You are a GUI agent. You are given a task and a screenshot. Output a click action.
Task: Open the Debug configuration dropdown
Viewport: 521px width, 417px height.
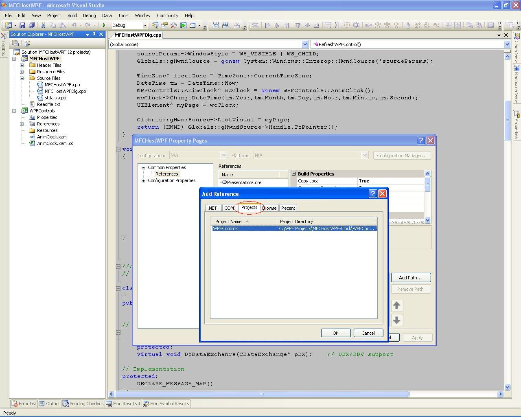144,25
